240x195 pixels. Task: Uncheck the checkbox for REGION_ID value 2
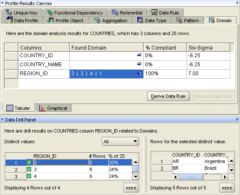click(29, 162)
